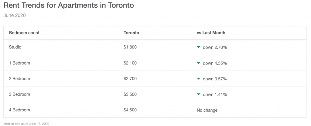This screenshot has height=126, width=311.
Task: Click the 1 Bedroom row label
Action: pyautogui.click(x=19, y=63)
